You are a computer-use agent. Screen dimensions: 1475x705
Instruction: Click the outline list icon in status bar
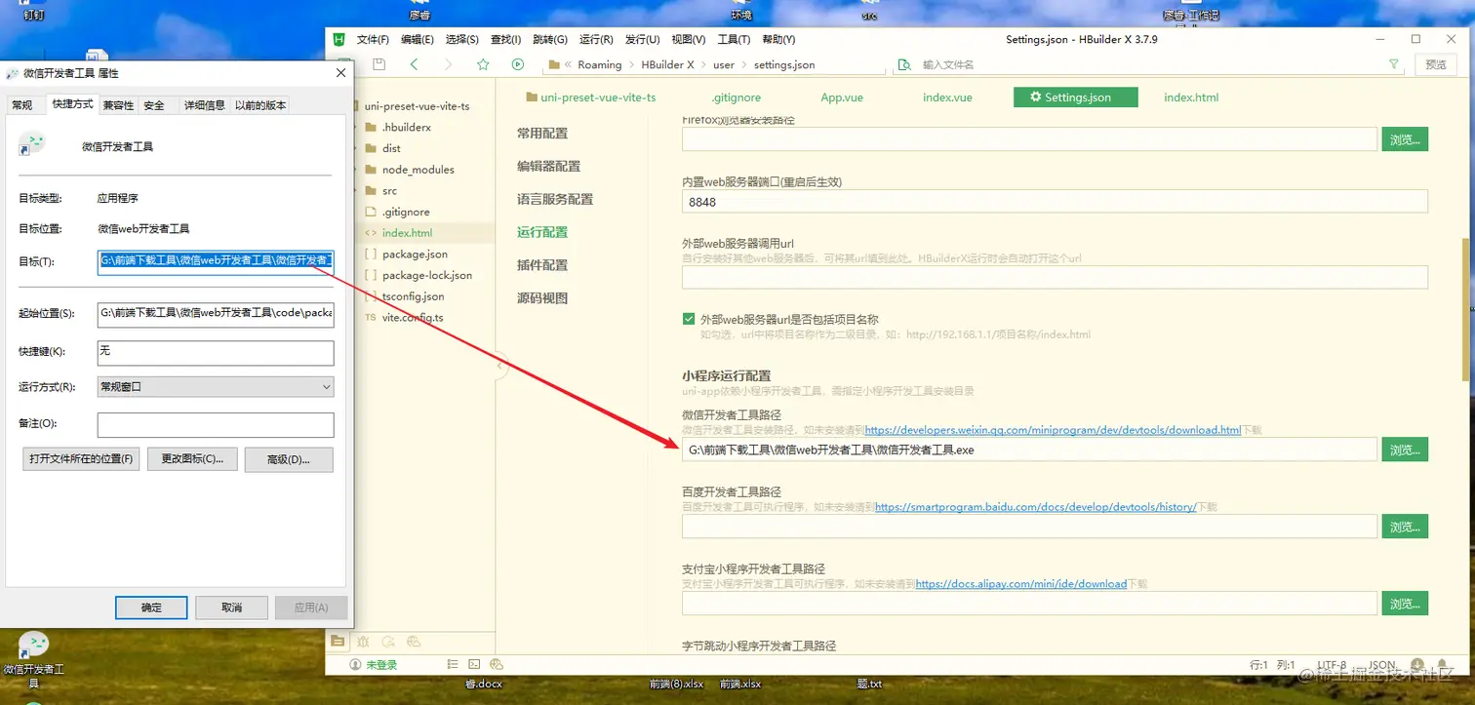point(453,664)
